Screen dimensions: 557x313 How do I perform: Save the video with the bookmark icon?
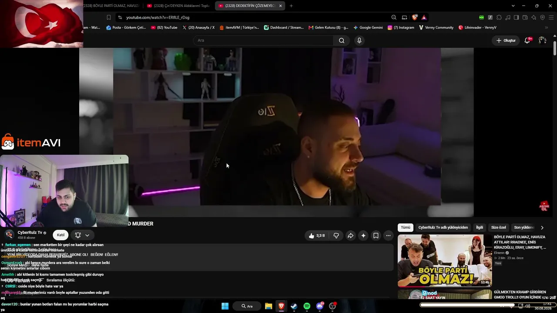point(376,236)
